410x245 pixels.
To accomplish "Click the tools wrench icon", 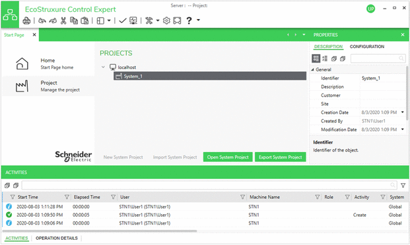I will [x=149, y=20].
